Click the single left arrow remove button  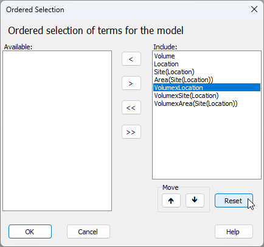point(131,59)
